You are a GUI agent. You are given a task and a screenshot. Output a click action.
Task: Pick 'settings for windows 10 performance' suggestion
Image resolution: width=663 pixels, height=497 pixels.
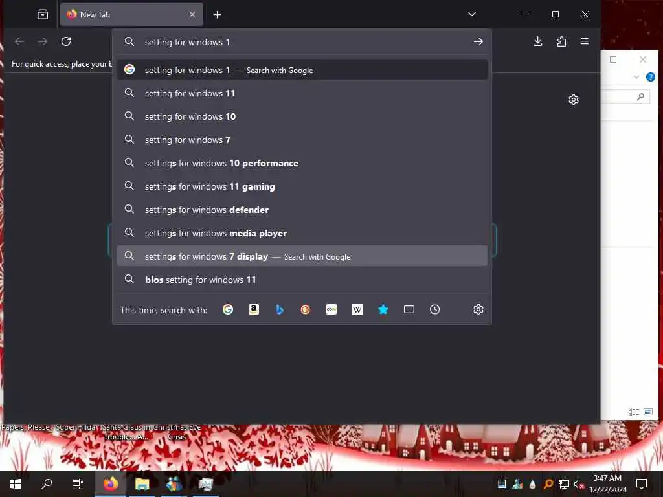point(302,162)
